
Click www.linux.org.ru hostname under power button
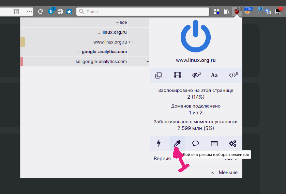pyautogui.click(x=196, y=60)
